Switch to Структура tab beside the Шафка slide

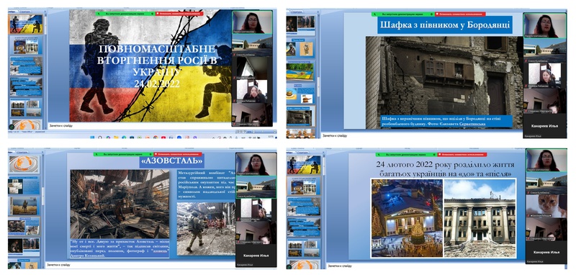pyautogui.click(x=296, y=12)
